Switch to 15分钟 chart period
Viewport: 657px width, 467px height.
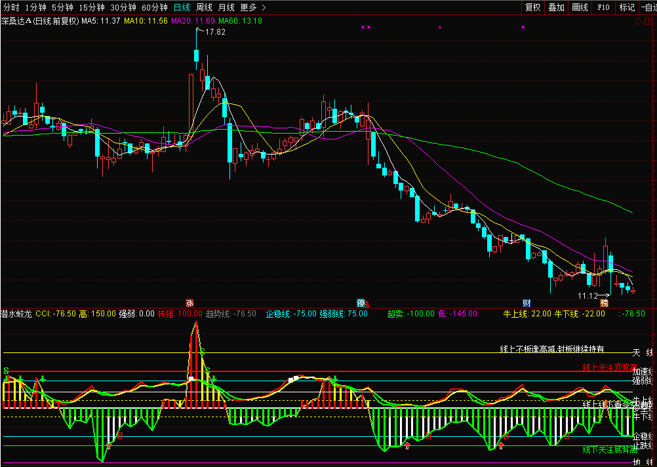coord(92,7)
